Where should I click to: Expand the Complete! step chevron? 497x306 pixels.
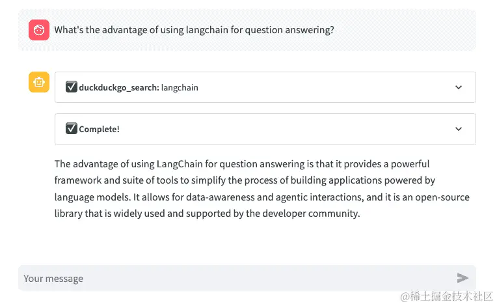459,129
